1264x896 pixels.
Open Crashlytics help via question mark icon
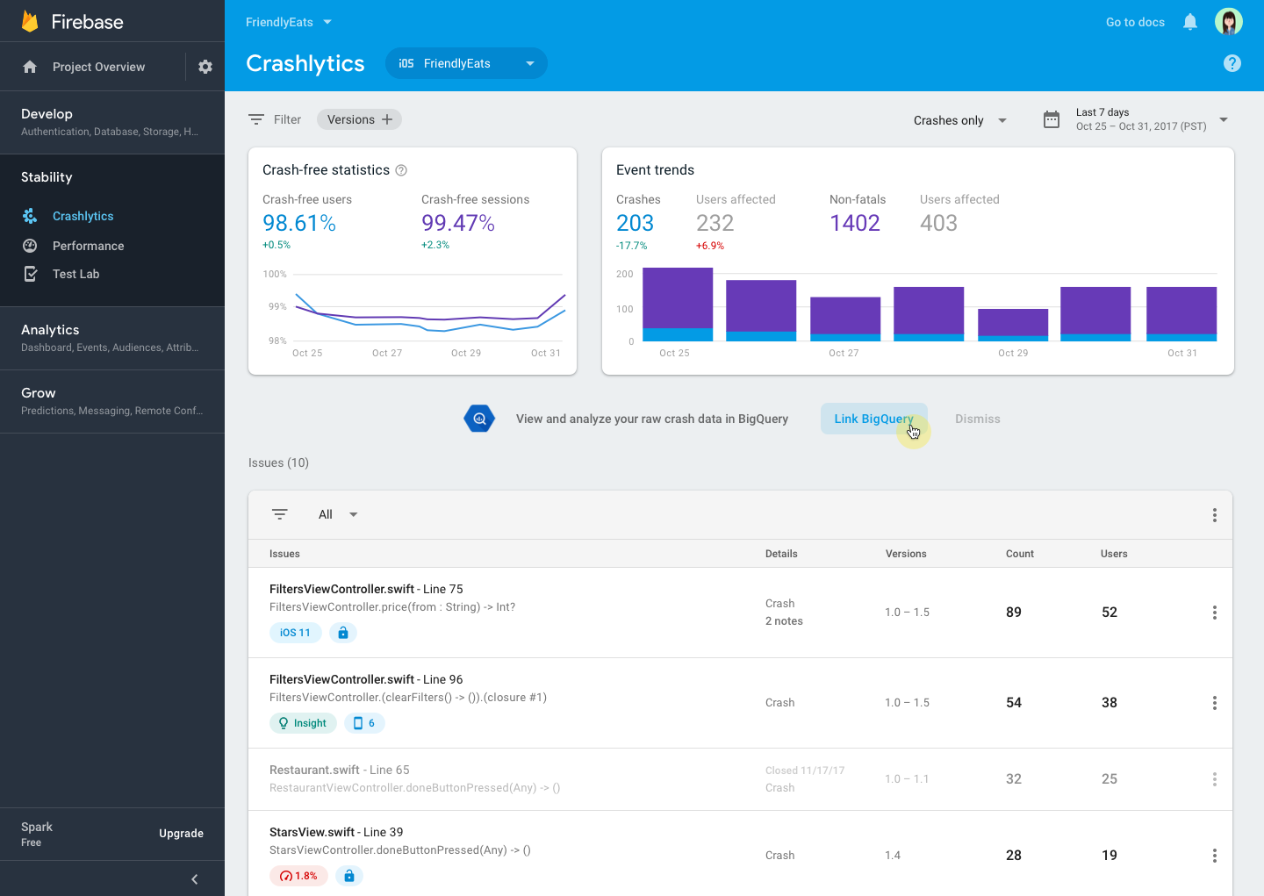(x=1232, y=63)
